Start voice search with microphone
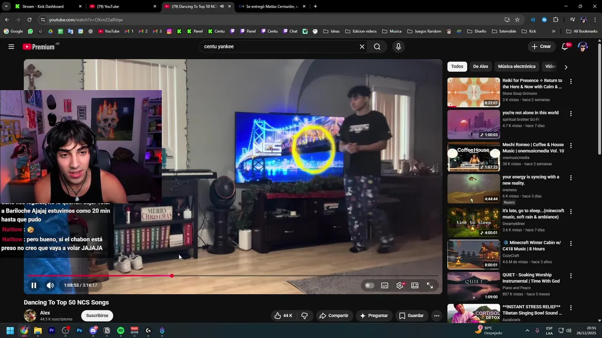 pyautogui.click(x=398, y=46)
